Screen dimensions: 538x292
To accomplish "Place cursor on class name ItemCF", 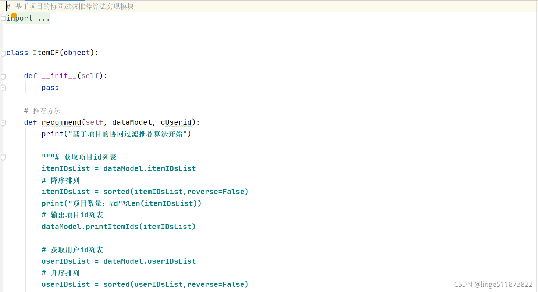I will (x=46, y=53).
